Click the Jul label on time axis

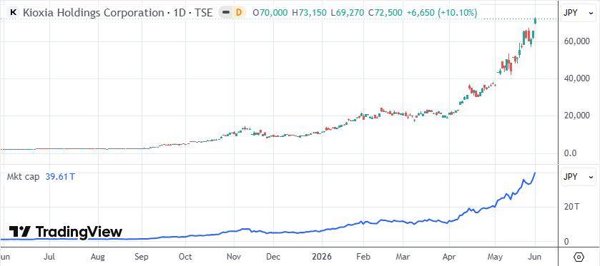[x=50, y=257]
